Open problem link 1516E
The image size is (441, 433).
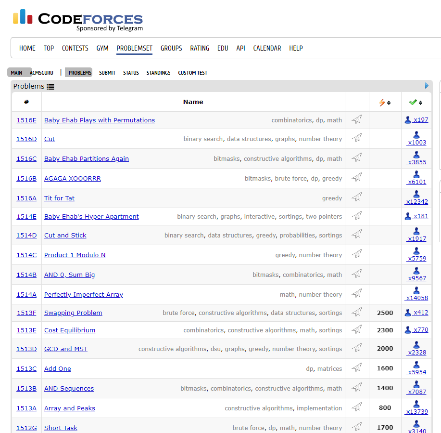point(26,120)
